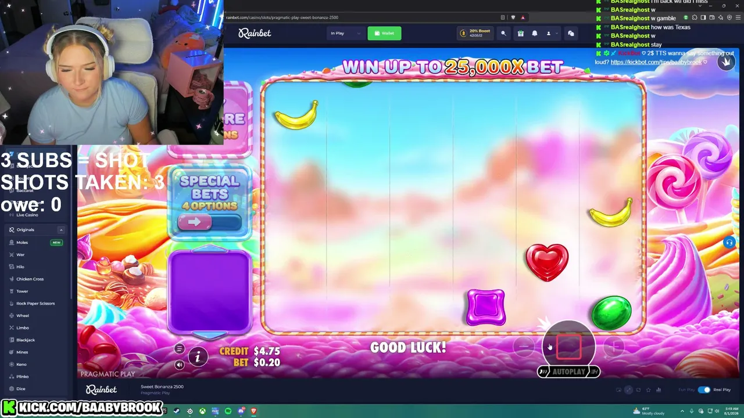Screen dimensions: 744x418
Task: Open the Dice game
Action: 21,388
